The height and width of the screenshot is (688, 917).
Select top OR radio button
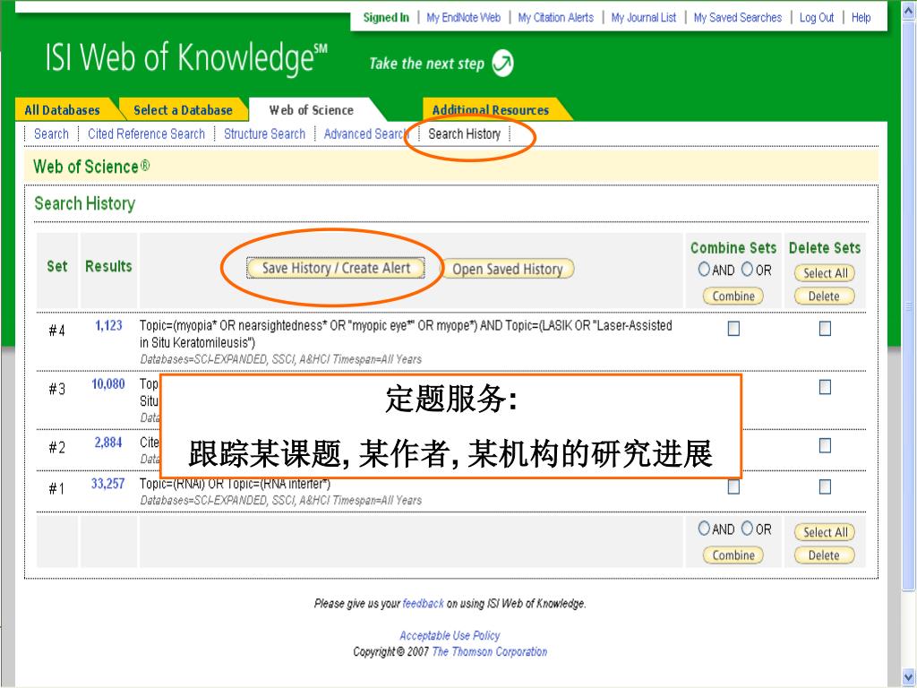point(747,269)
